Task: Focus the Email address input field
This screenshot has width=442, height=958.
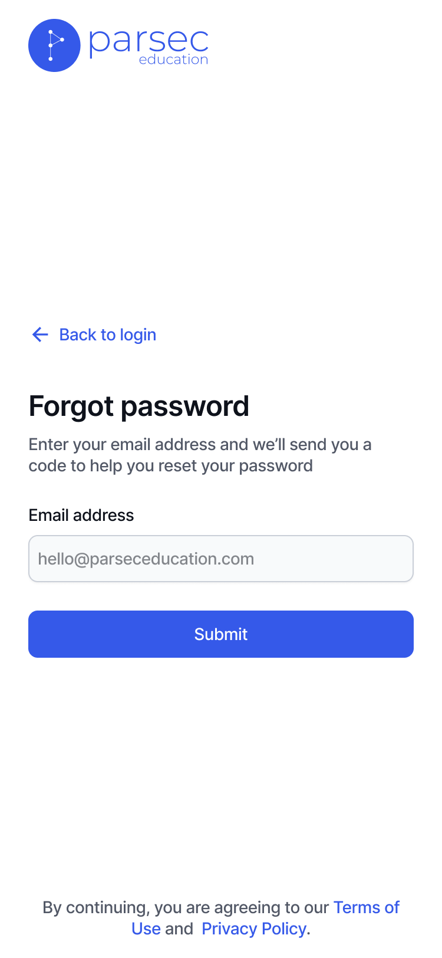Action: pyautogui.click(x=221, y=559)
